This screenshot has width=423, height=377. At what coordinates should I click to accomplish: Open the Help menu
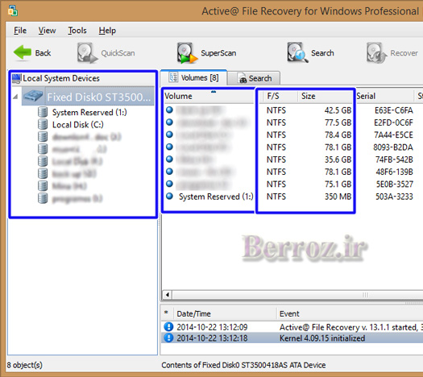pos(107,31)
